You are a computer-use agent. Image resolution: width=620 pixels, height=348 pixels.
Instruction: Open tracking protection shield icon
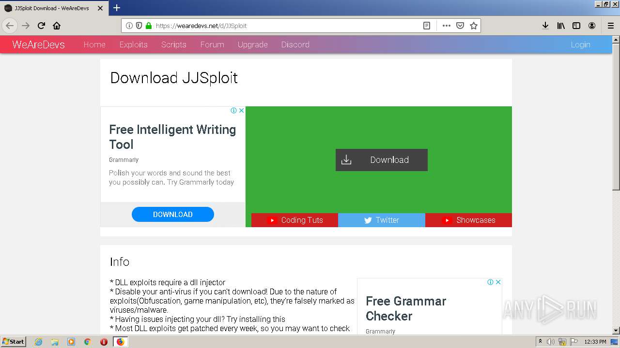pos(139,26)
